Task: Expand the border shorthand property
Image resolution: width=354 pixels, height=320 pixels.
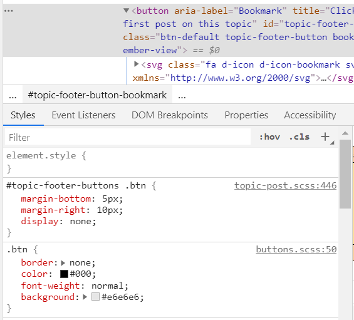Action: coord(63,263)
